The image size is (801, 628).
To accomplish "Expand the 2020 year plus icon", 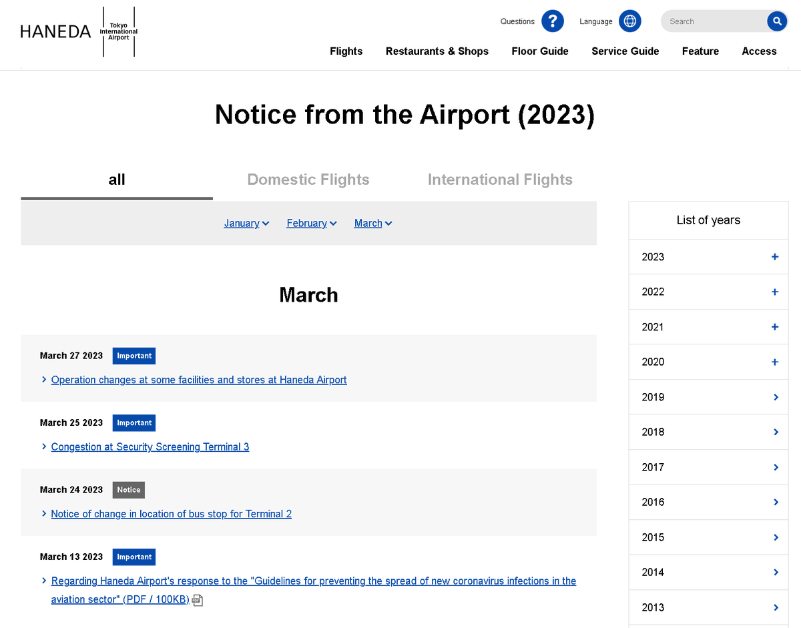I will pyautogui.click(x=775, y=362).
